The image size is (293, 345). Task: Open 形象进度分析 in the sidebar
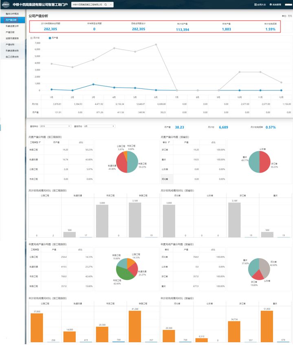(x=12, y=26)
